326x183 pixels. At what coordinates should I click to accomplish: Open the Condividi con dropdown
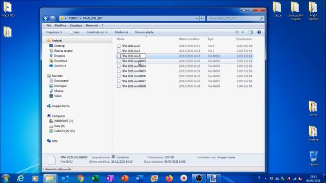coord(97,32)
